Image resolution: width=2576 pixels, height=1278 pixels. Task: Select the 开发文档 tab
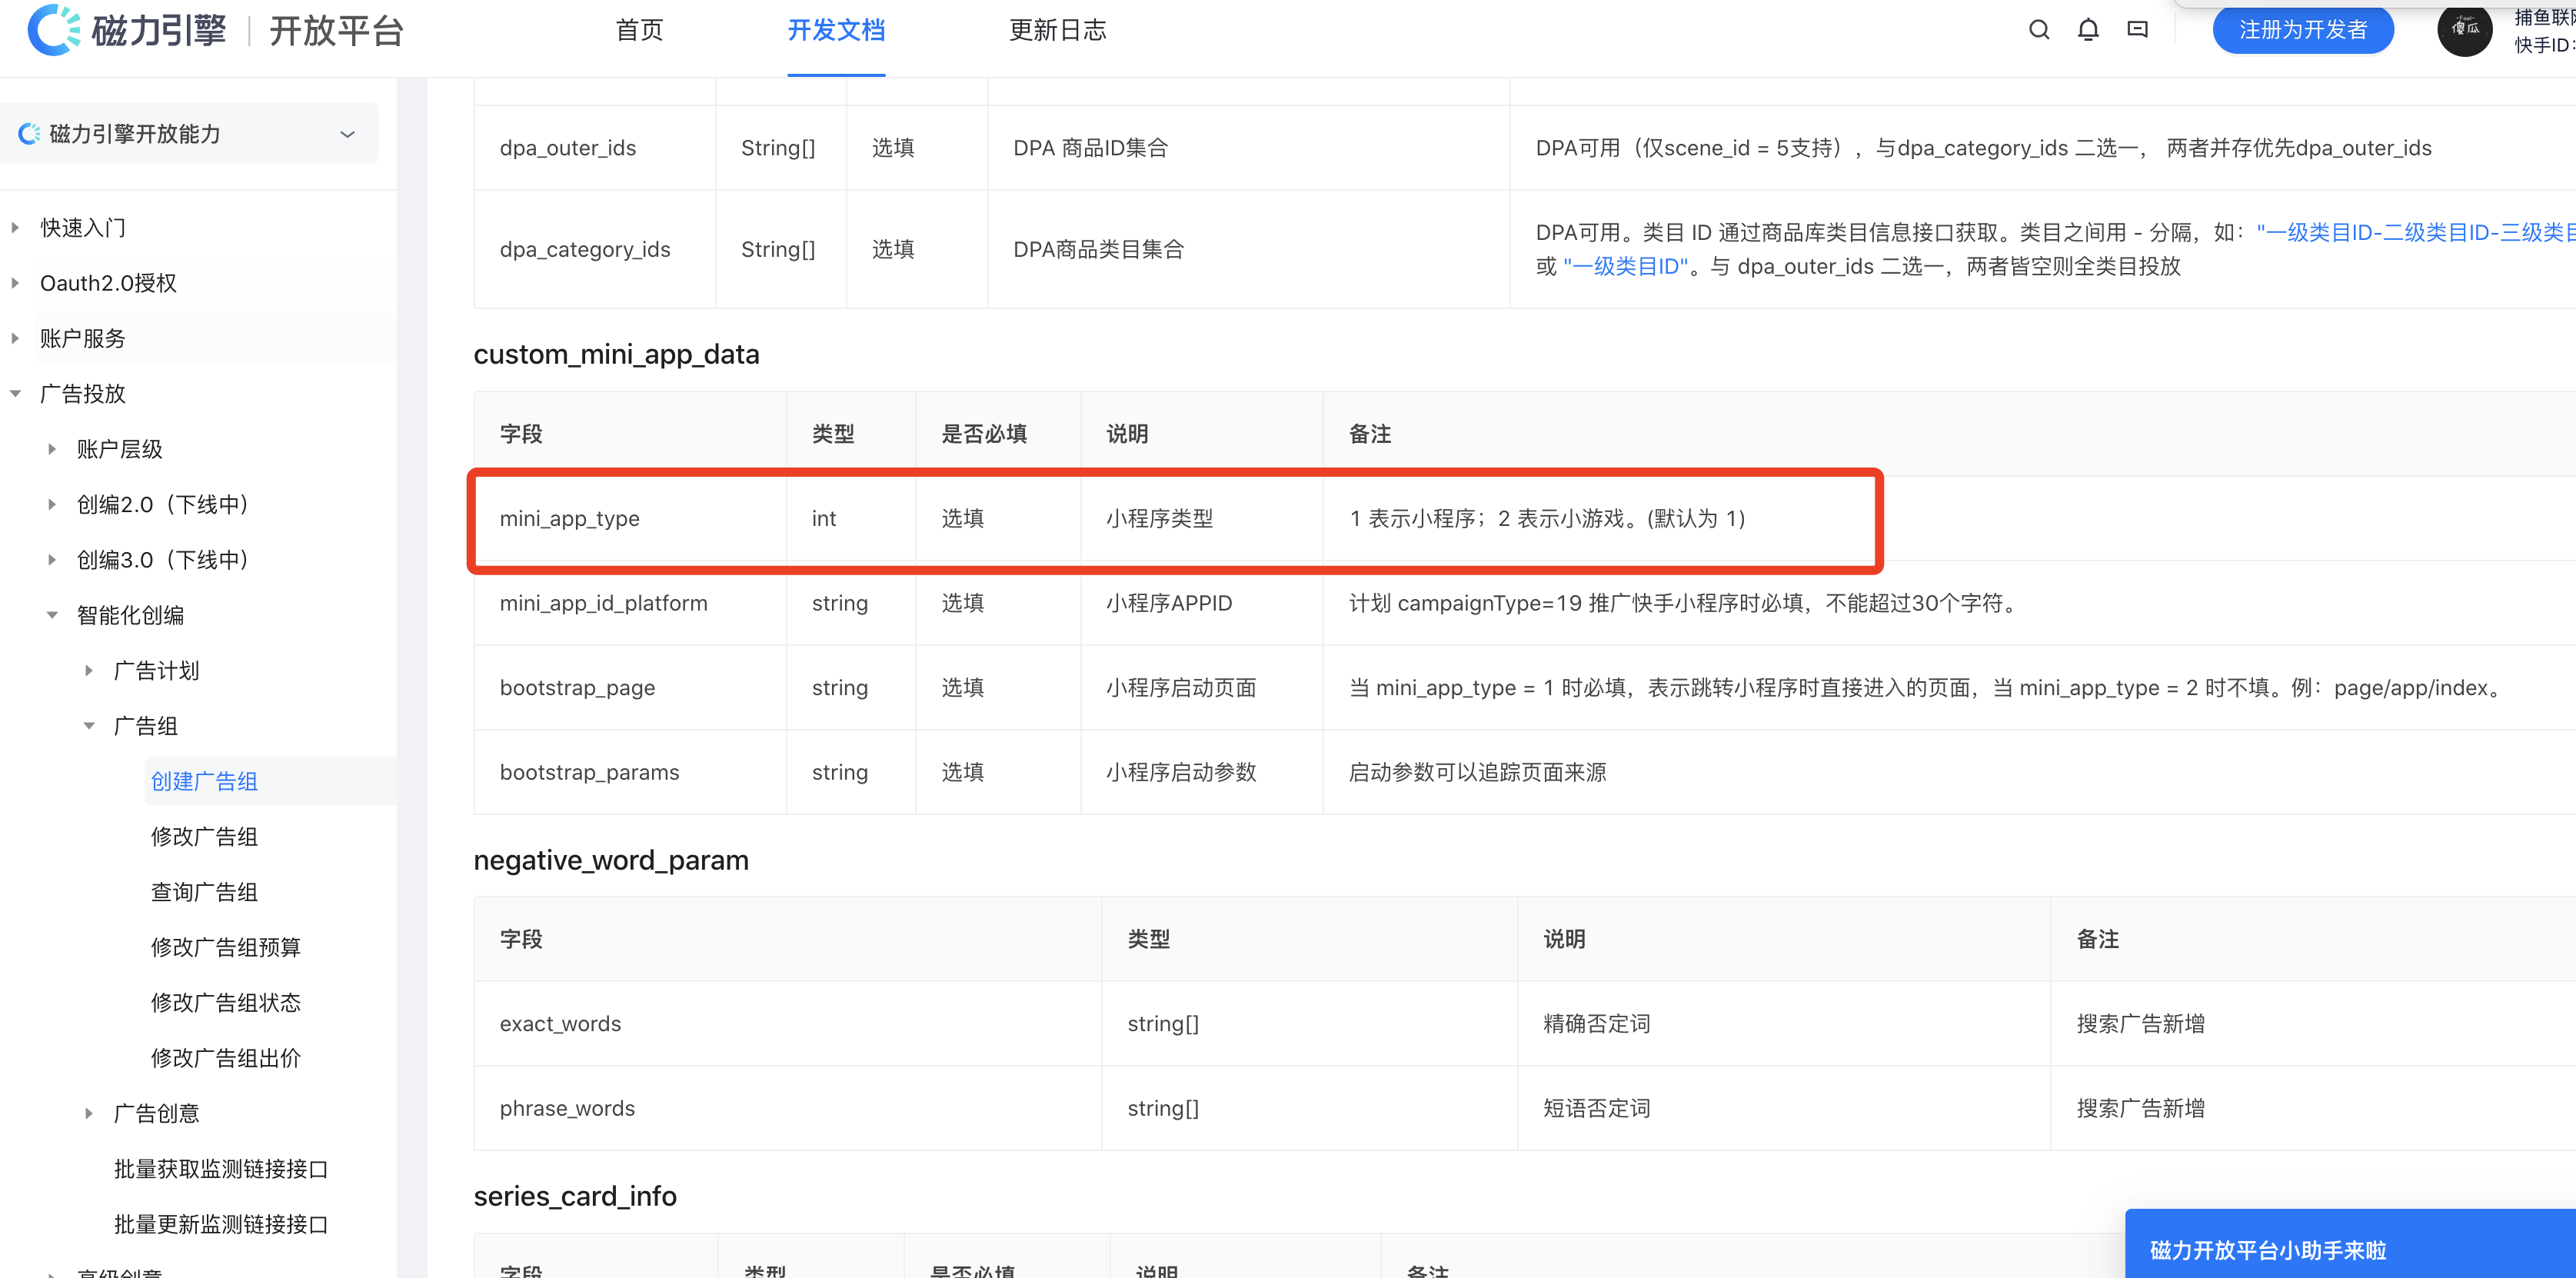coord(836,30)
